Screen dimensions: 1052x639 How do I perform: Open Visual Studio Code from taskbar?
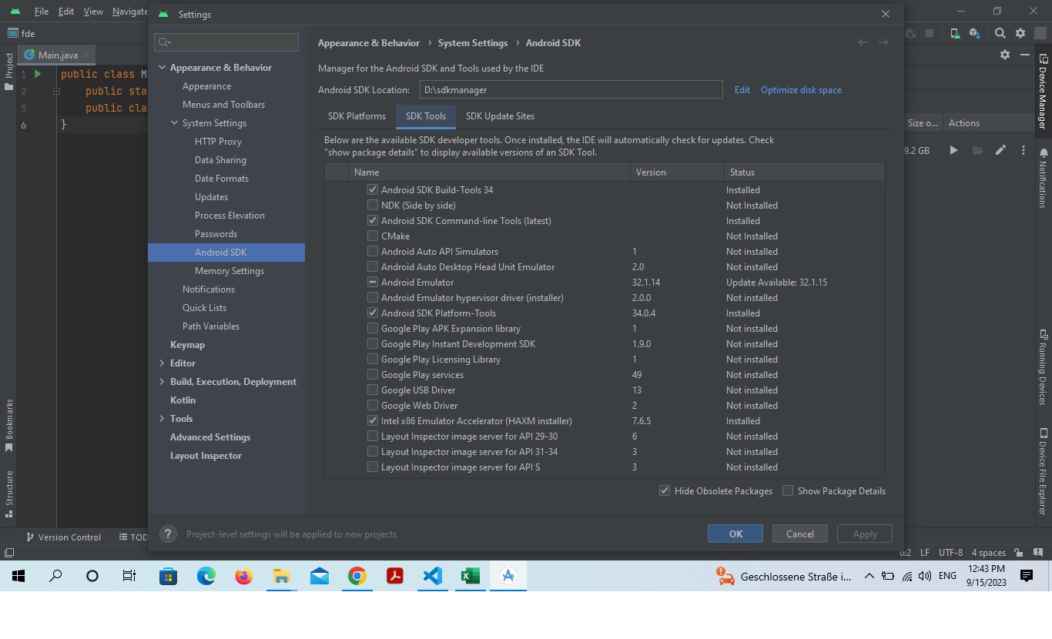432,576
